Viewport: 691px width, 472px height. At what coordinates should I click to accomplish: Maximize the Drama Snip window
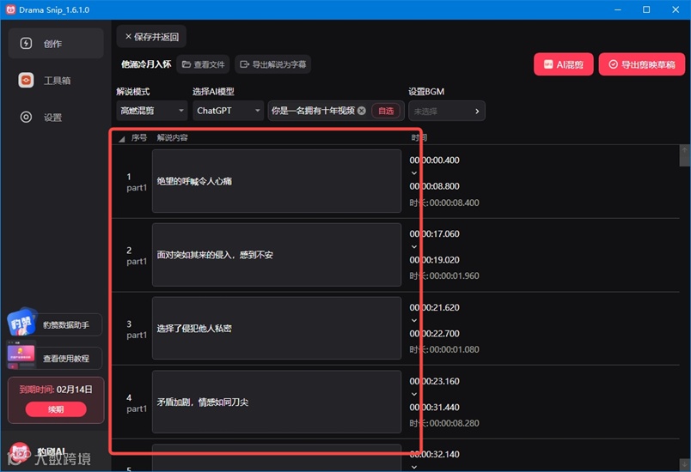point(646,9)
